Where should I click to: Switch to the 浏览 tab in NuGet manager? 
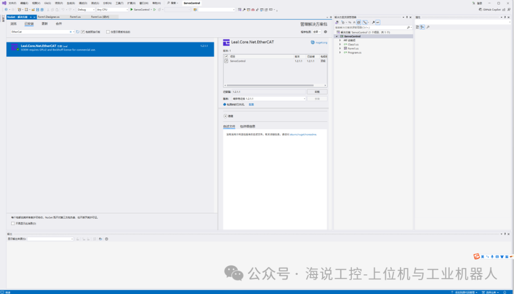tap(14, 24)
